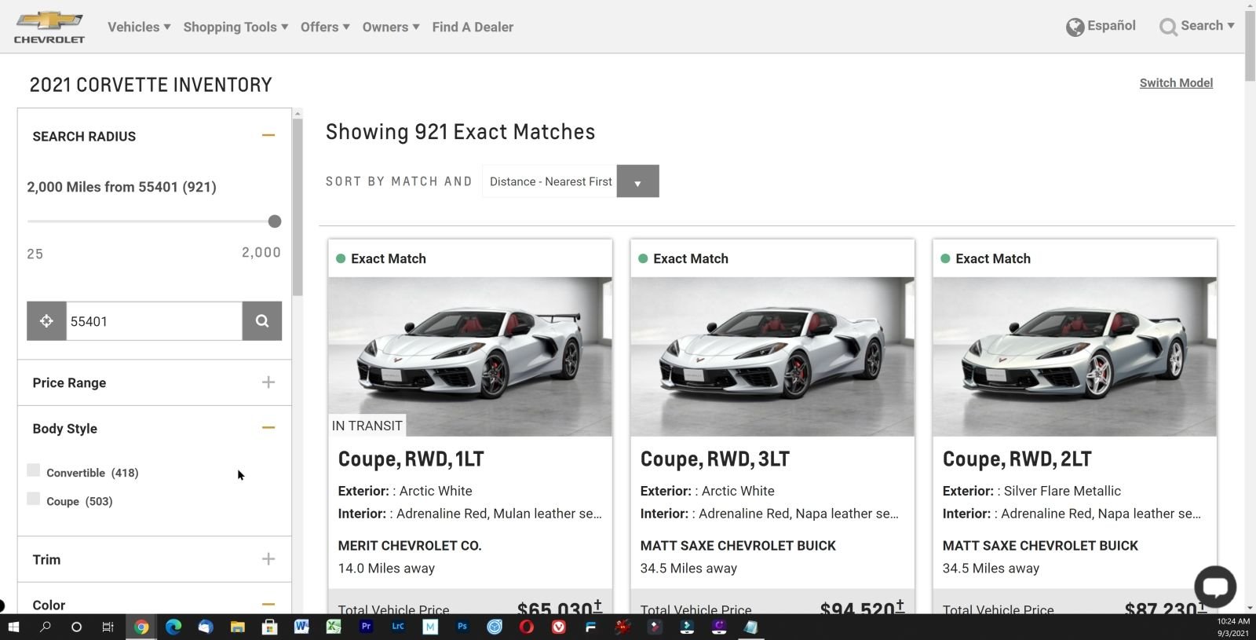Click the globe icon next to Español
Image resolution: width=1256 pixels, height=640 pixels.
click(1075, 27)
